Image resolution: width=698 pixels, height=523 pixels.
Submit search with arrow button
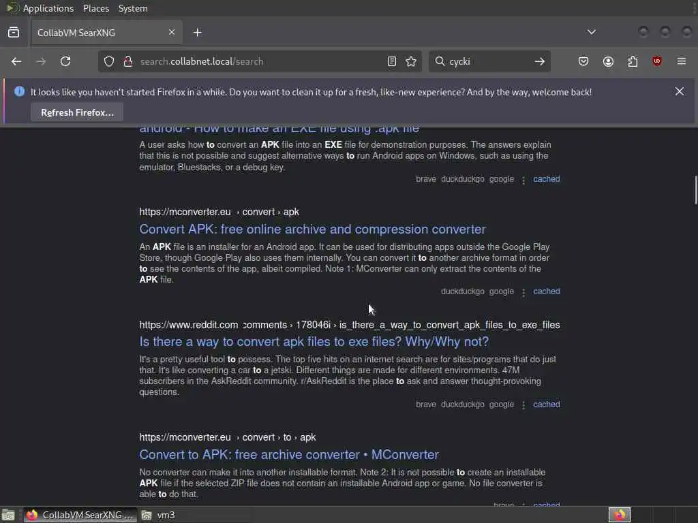point(540,61)
